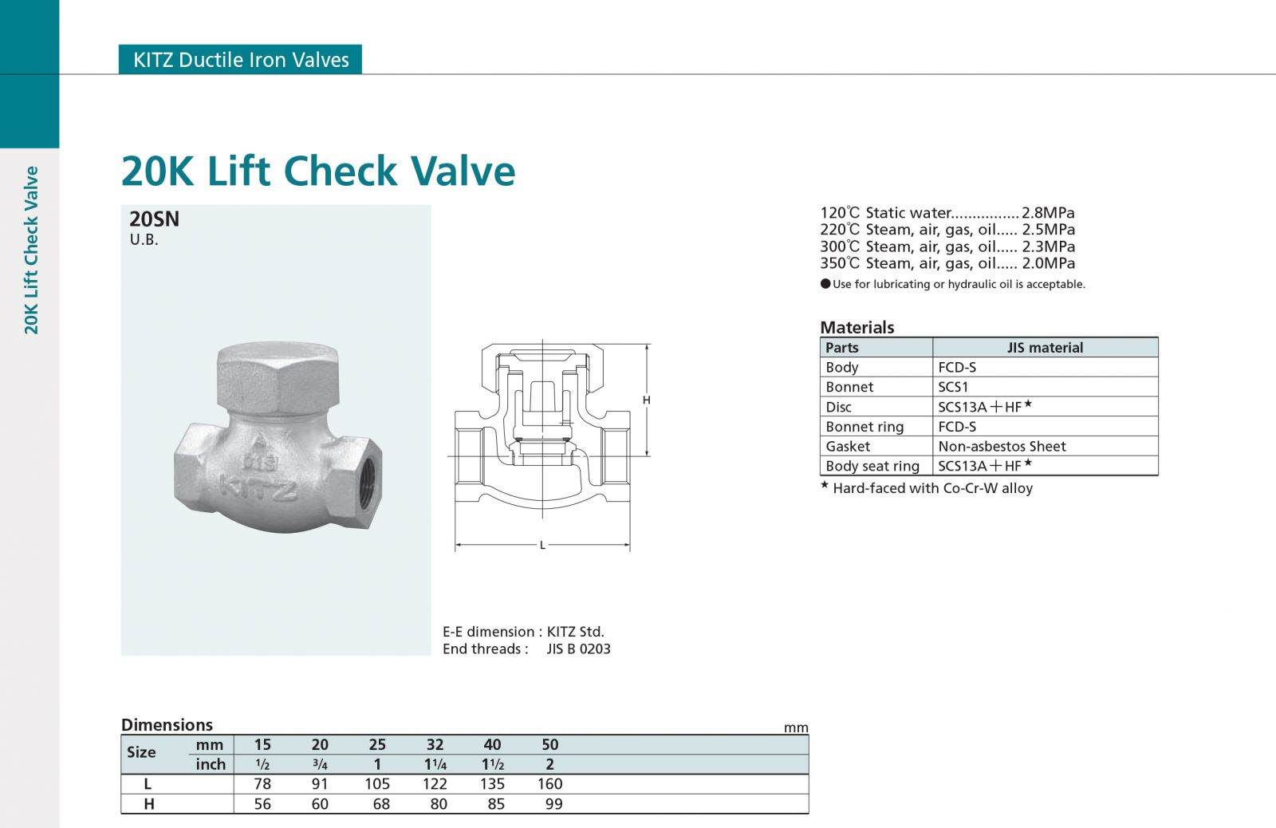Click the H row label in Dimensions

click(148, 804)
